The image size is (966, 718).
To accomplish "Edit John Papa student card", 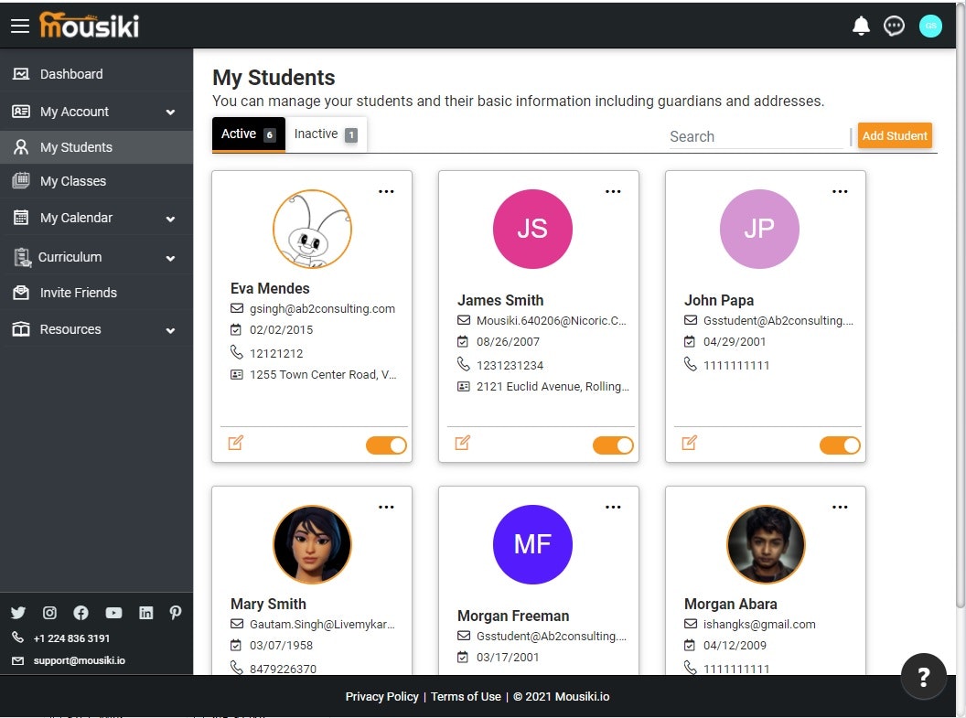I will point(690,443).
